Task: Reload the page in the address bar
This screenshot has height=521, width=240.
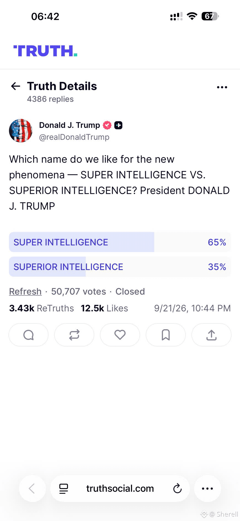Action: pyautogui.click(x=177, y=489)
